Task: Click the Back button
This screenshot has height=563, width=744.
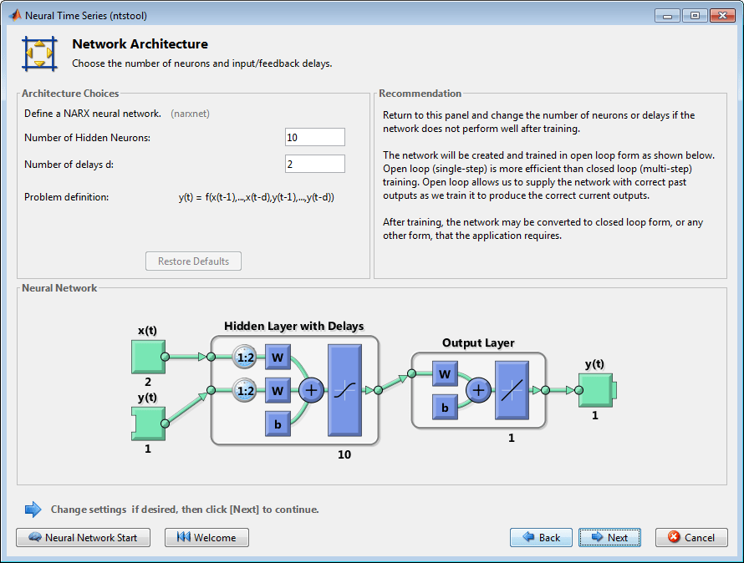Action: pos(542,537)
